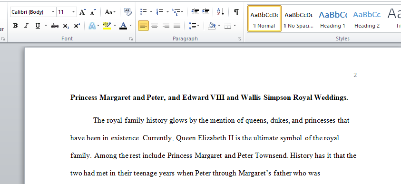Apply the Heading 2 style

(x=367, y=19)
